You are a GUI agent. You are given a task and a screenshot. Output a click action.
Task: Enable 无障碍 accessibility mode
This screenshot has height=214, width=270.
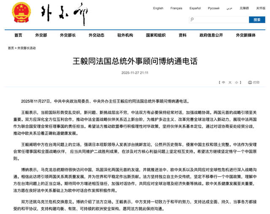(x=244, y=8)
